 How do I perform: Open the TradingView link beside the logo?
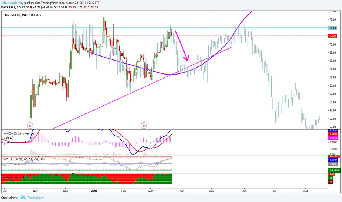[35, 198]
